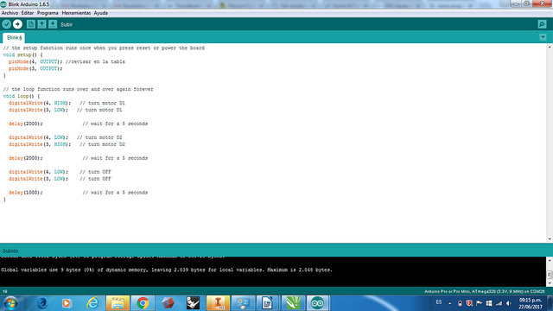Click the editor scrollbar up arrow
Image resolution: width=553 pixels, height=311 pixels.
[550, 47]
